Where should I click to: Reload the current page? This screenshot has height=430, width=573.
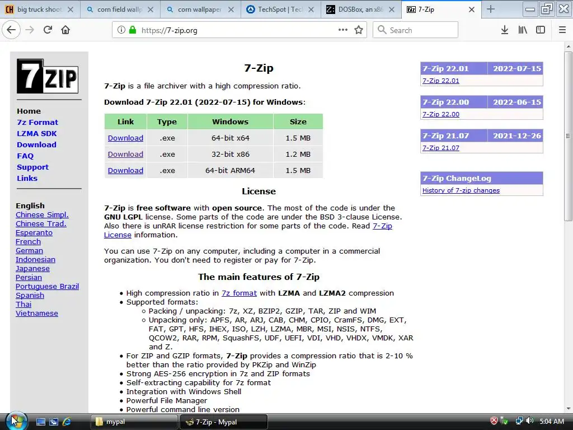(x=48, y=30)
